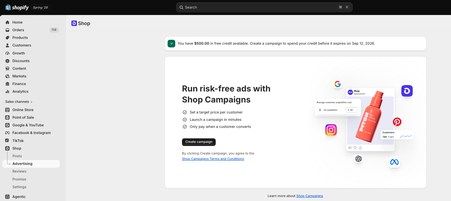Click the Markets globe icon

(7, 76)
